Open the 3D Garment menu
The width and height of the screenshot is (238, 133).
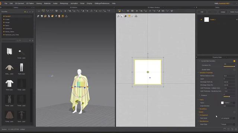click(19, 3)
